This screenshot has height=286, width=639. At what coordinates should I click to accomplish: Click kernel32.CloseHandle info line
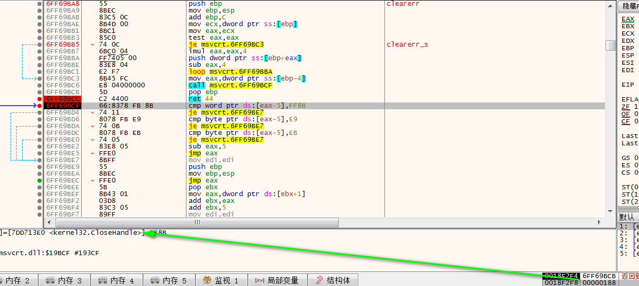(83, 232)
